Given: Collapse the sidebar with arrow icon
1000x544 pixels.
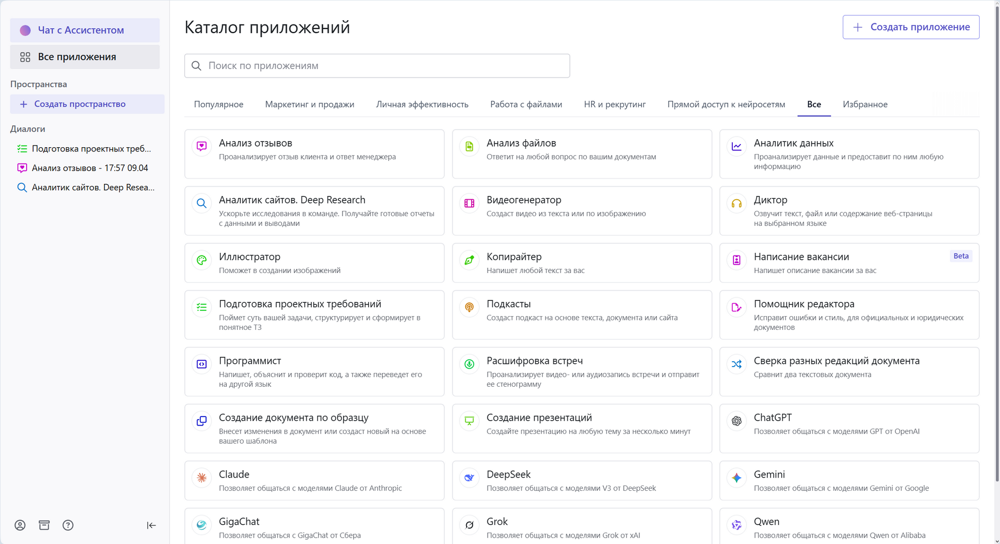Looking at the screenshot, I should point(151,525).
